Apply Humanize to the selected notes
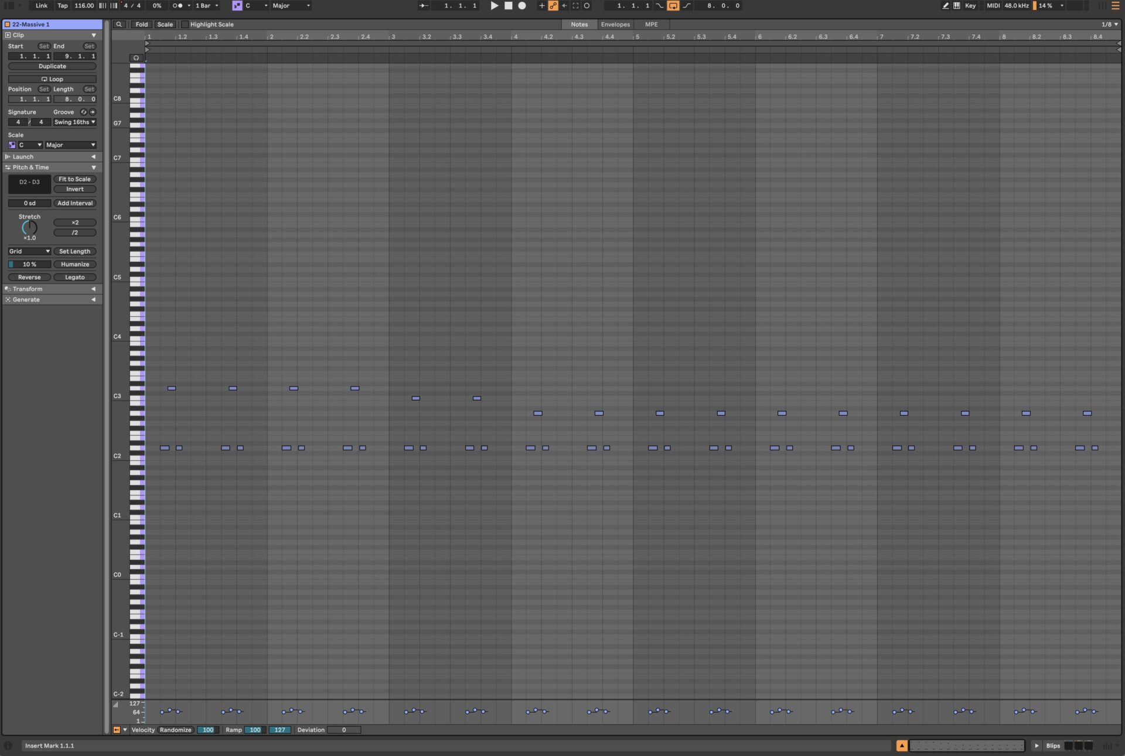Image resolution: width=1125 pixels, height=756 pixels. pyautogui.click(x=75, y=264)
